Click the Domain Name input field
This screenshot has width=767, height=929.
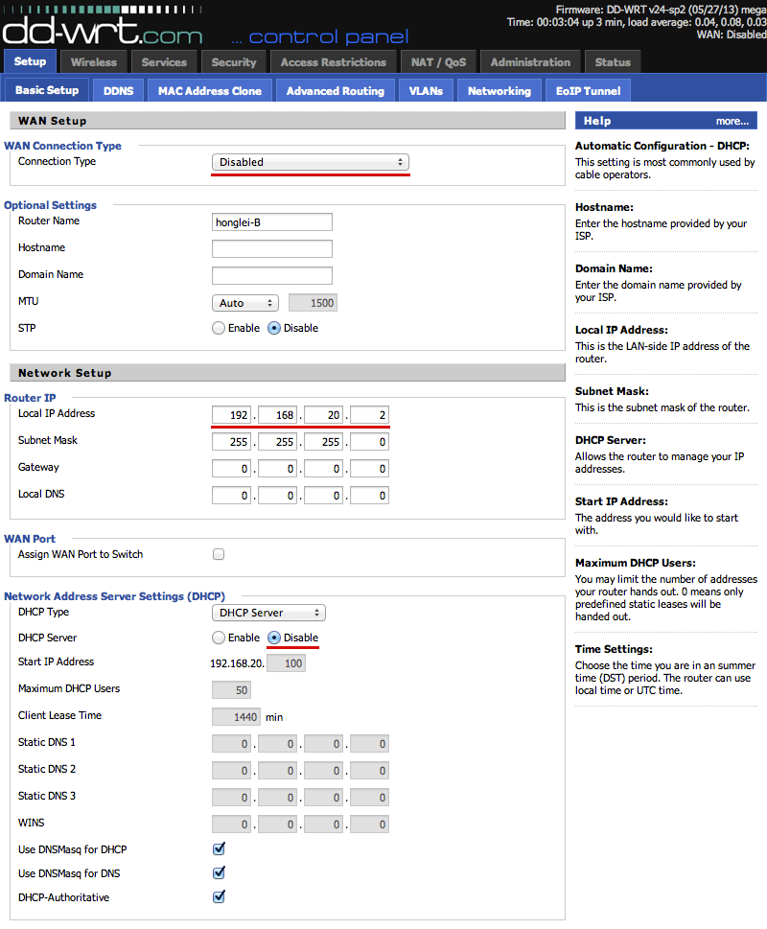coord(272,275)
